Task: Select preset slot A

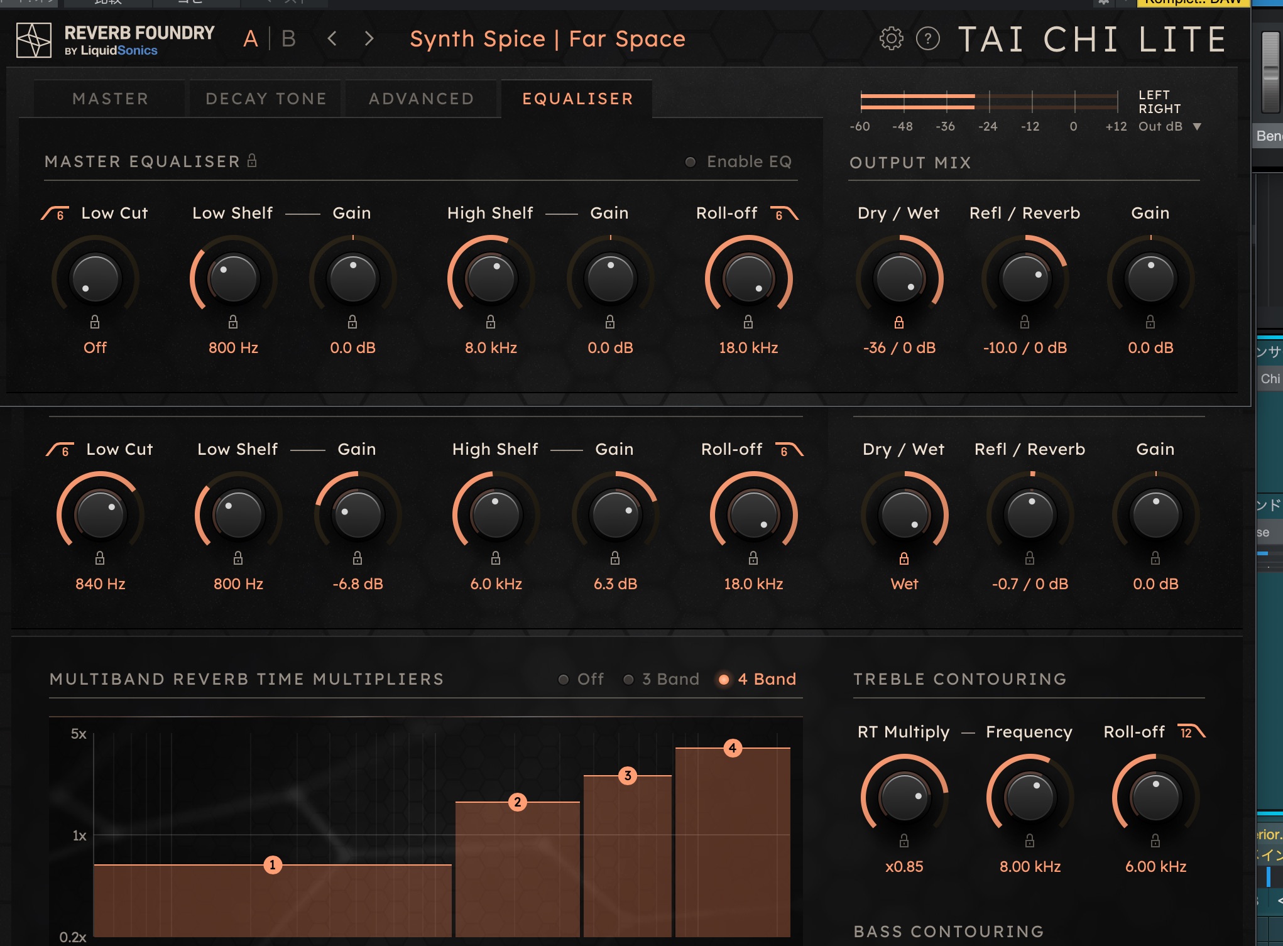Action: [x=250, y=39]
